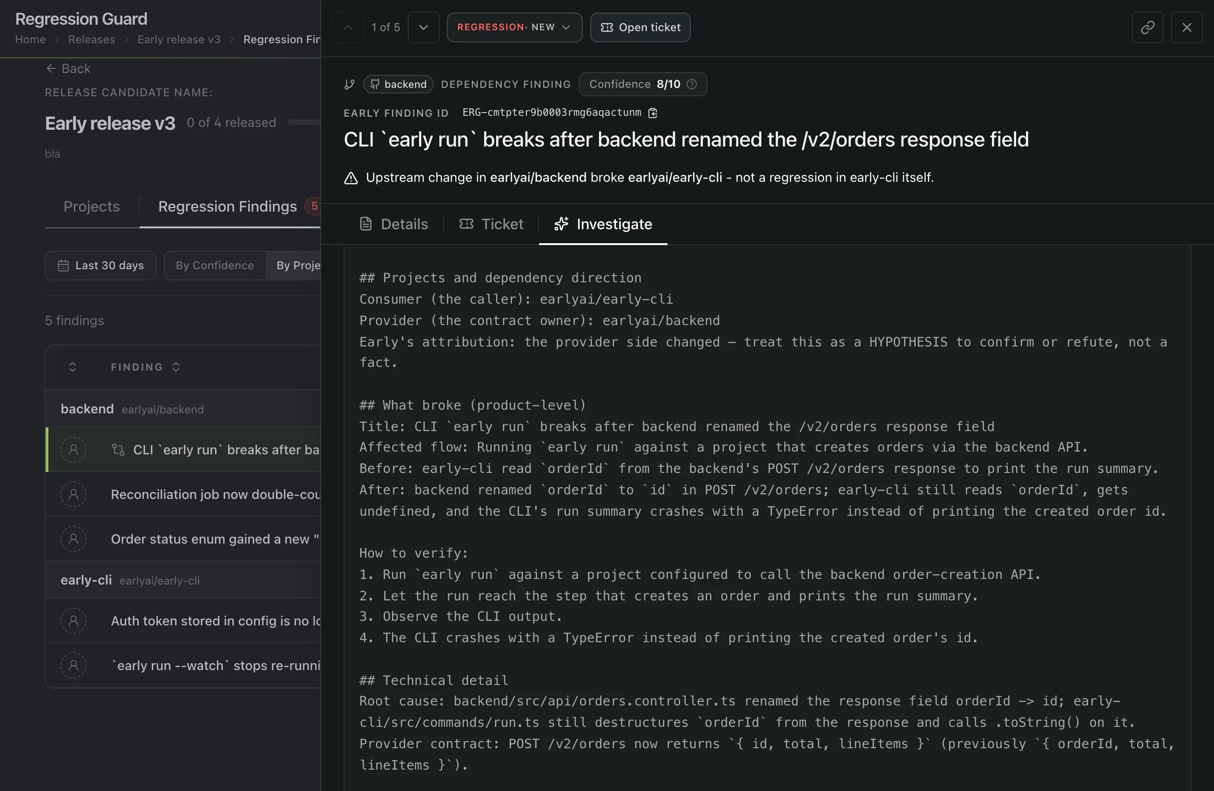This screenshot has width=1214, height=791.
Task: Open the Projects tab
Action: pos(91,206)
